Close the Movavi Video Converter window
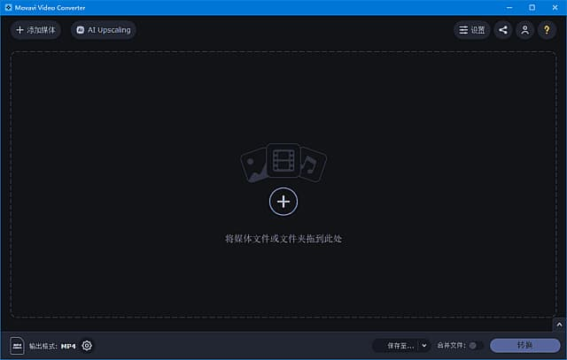567x360 pixels. click(555, 8)
